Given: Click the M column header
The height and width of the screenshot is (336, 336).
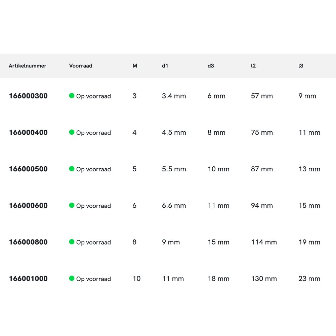Looking at the screenshot, I should pyautogui.click(x=135, y=66).
